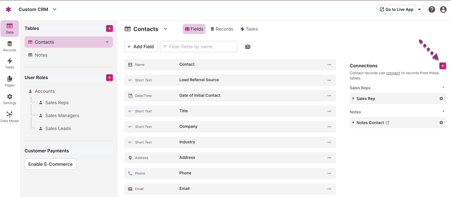Follow the 'connect' link in Connections
The image size is (451, 197).
coord(393,73)
